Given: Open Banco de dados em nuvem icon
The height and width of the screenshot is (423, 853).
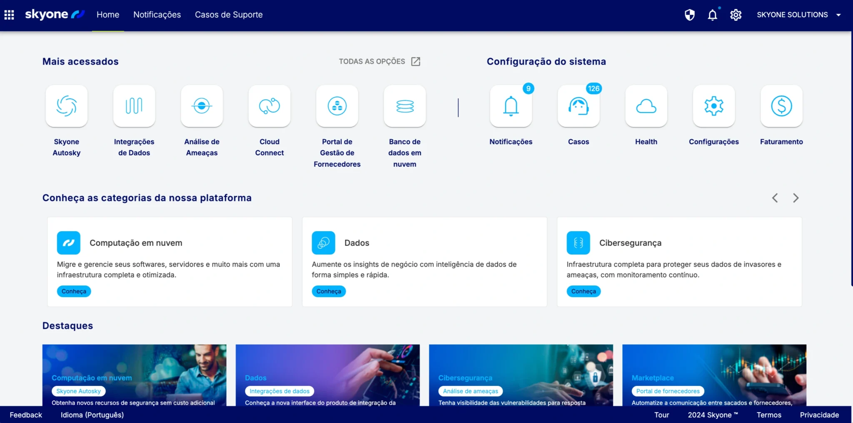Looking at the screenshot, I should [x=405, y=106].
